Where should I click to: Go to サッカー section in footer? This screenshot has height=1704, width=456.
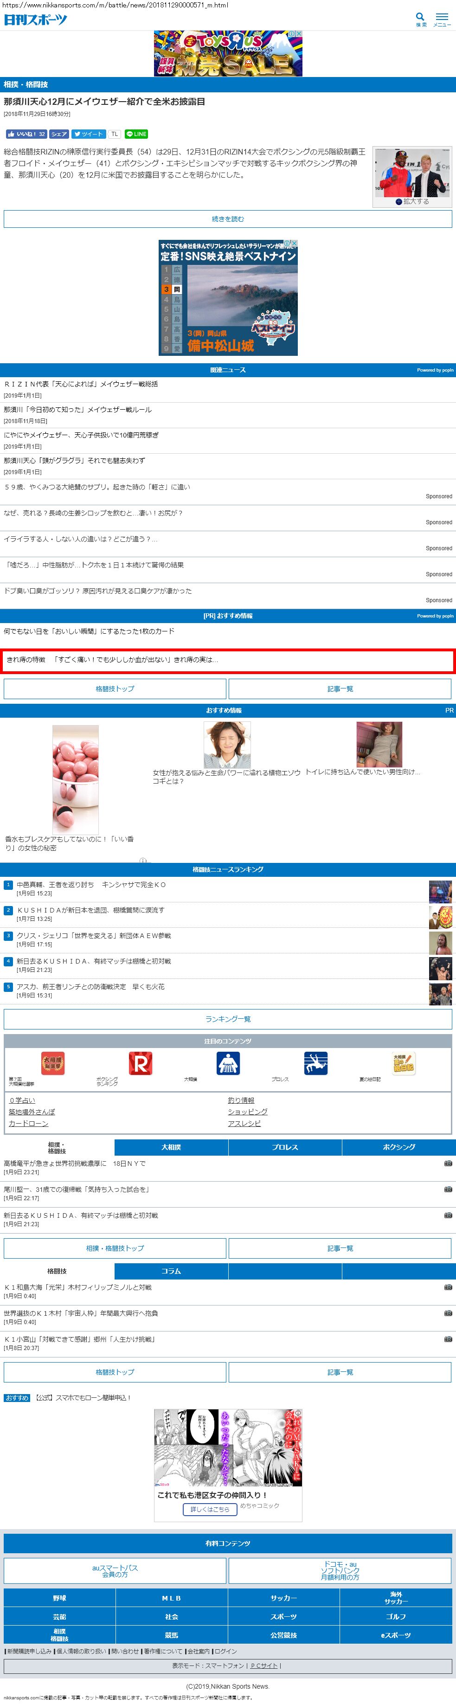(284, 1597)
